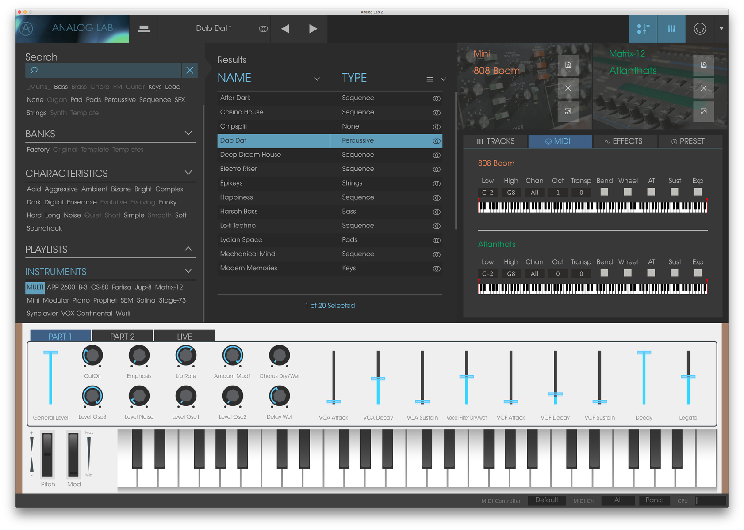Open Atlanthats full editor with the expand icon

pos(704,112)
